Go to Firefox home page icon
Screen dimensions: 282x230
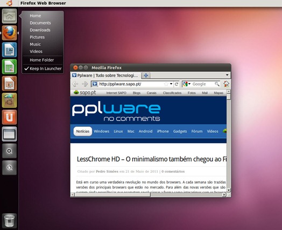coord(226,84)
